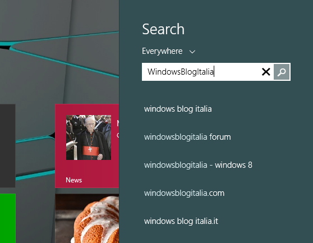Click the dark gray Start tile
The width and height of the screenshot is (313, 243).
8,146
